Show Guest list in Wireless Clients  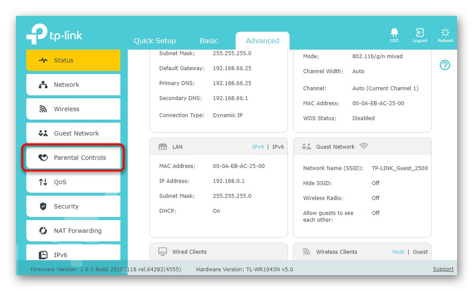click(420, 252)
